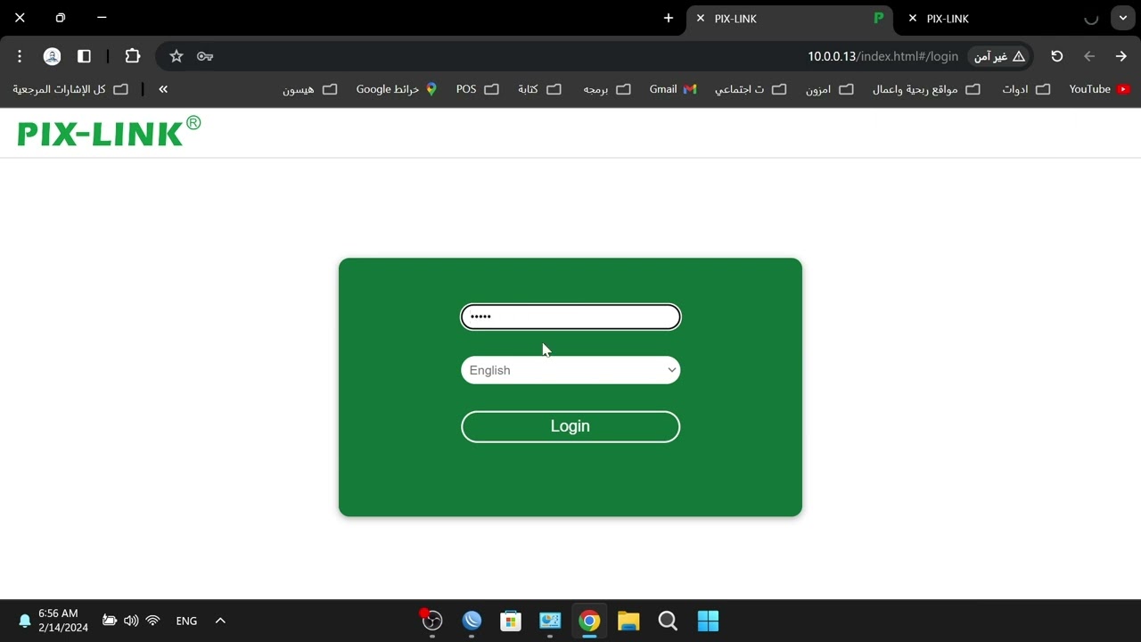The image size is (1141, 642).
Task: Open the Chrome three-dot menu
Action: tap(20, 56)
